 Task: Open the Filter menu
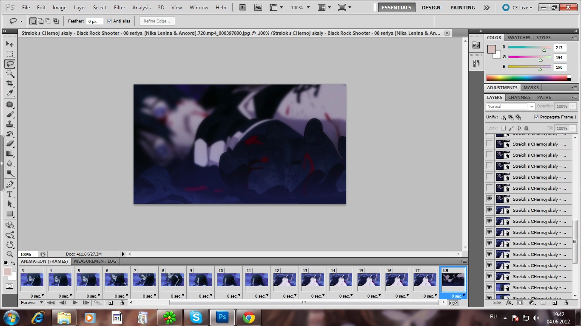tap(120, 8)
